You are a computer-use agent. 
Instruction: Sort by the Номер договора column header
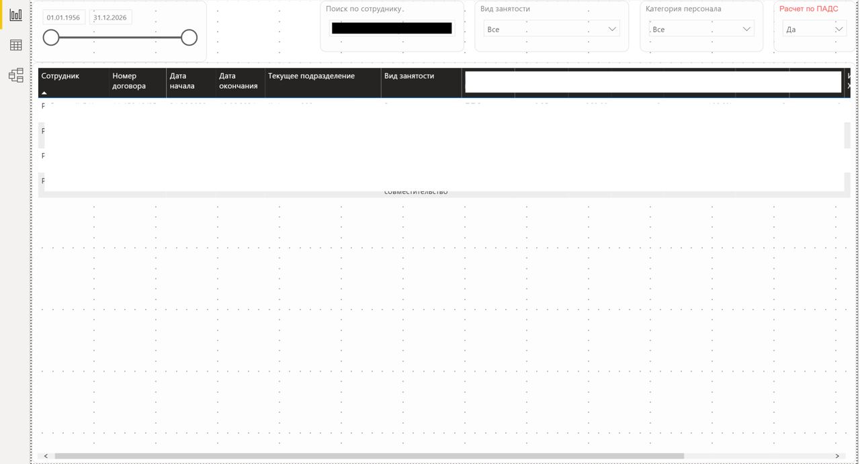[x=138, y=83]
